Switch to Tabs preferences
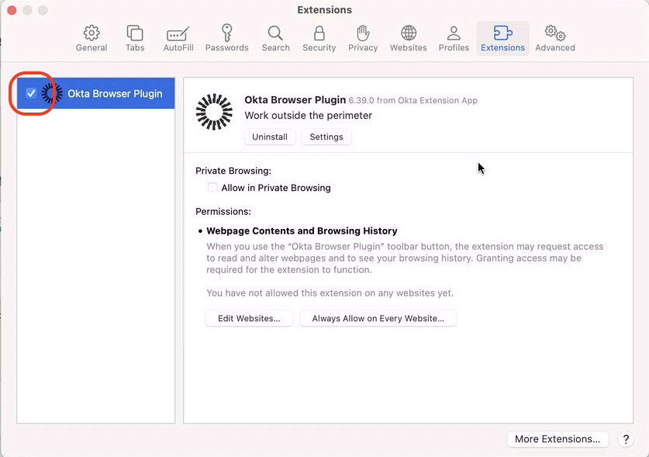This screenshot has width=649, height=457. (x=135, y=39)
